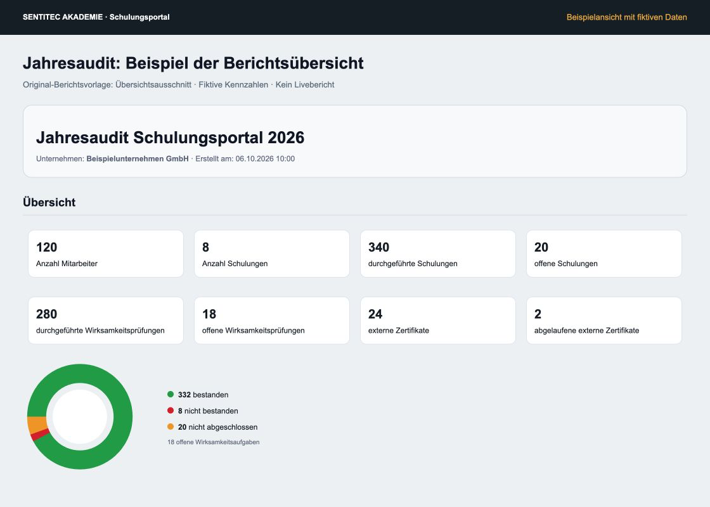Select the legend text '20 nicht abgeschlossen'
710x507 pixels.
pyautogui.click(x=218, y=427)
